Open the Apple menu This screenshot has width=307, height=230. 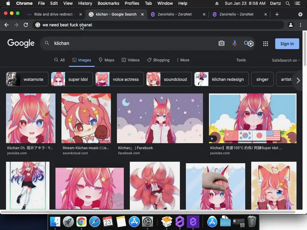(x=8, y=3)
